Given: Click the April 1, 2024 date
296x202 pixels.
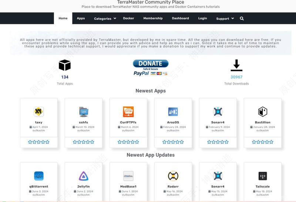Looking at the screenshot, I should coord(40,127).
